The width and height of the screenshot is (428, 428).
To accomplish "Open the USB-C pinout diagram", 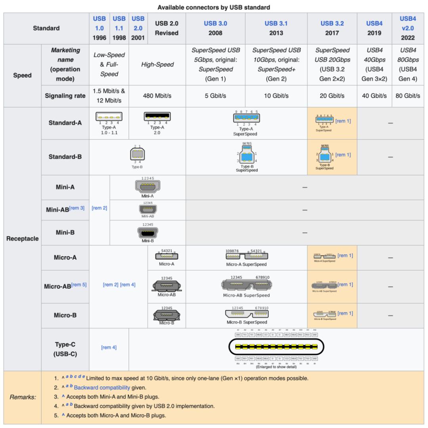I will 276,347.
